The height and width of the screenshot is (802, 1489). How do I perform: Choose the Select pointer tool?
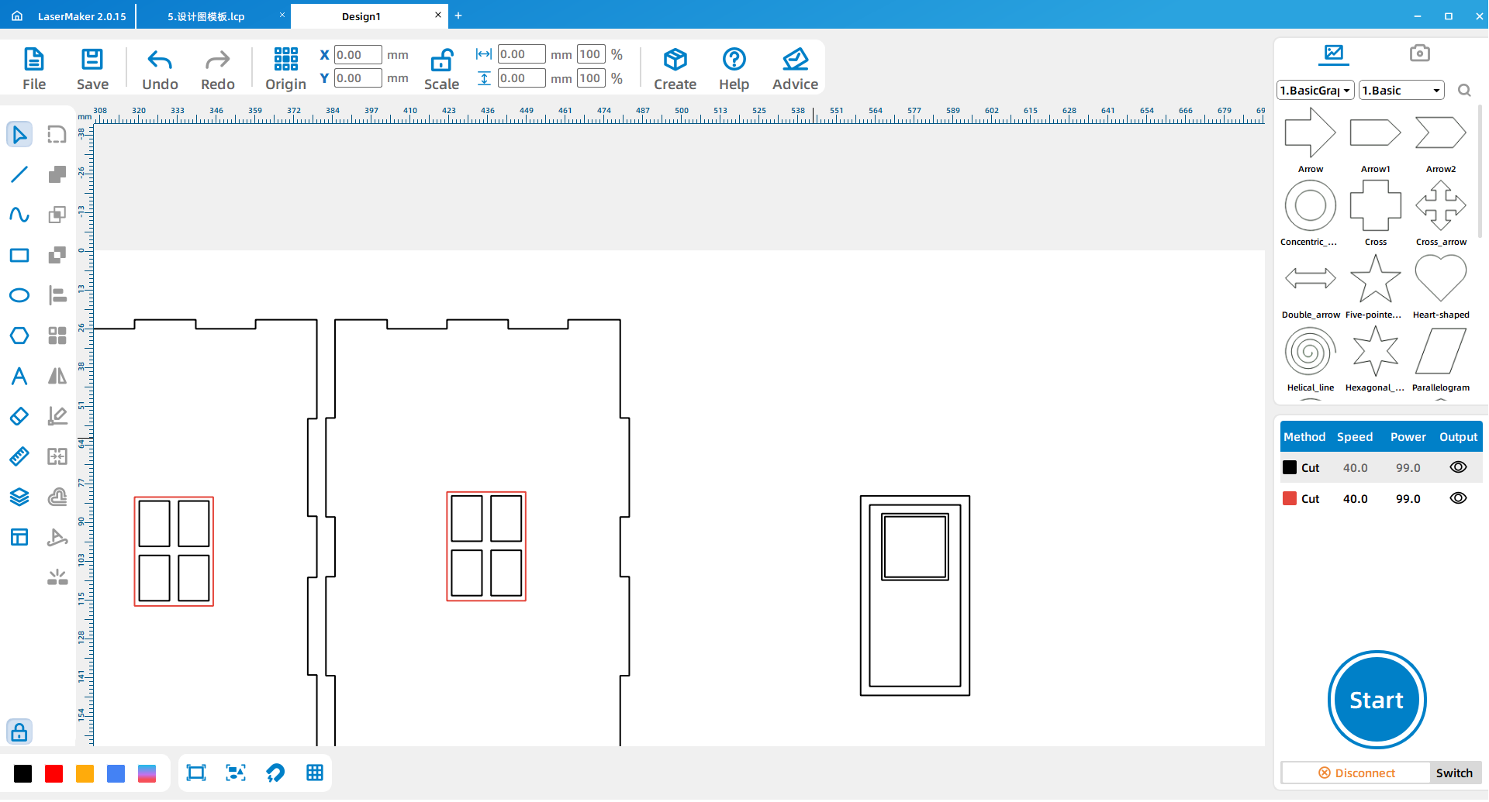(x=19, y=134)
